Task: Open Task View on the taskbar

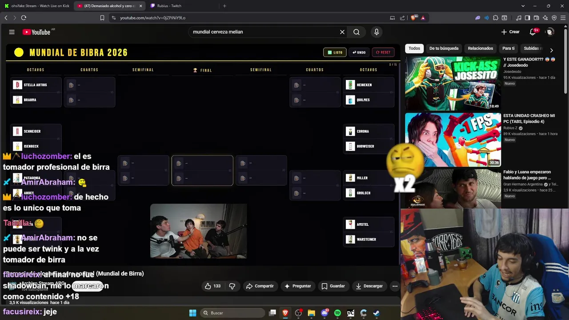Action: 272,313
